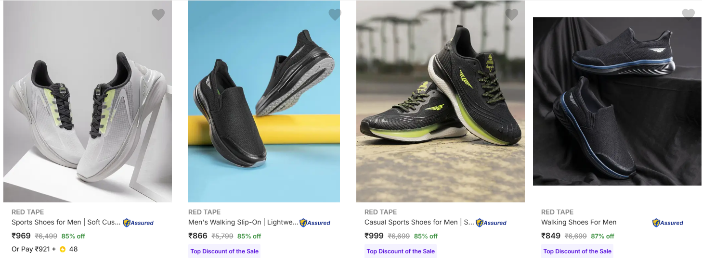The width and height of the screenshot is (702, 262).
Task: Wishlist the grey Sports Shoes for Men
Action: pyautogui.click(x=158, y=15)
